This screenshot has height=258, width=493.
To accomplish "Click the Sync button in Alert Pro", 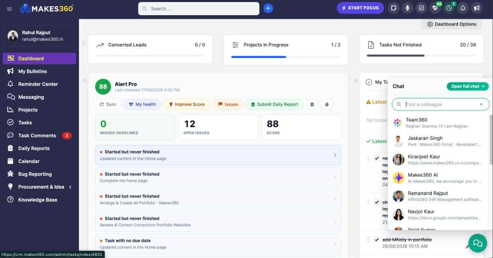I will tap(108, 104).
